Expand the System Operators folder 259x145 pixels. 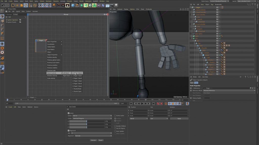click(x=6, y=20)
